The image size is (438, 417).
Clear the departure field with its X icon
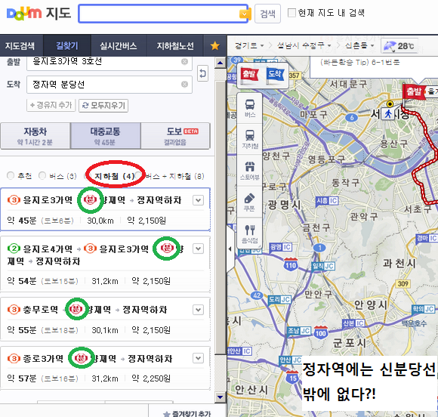[185, 61]
